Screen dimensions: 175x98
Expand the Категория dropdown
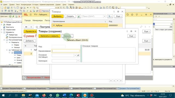coord(78,61)
